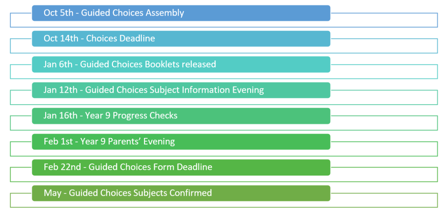
Task: Click the Feb 1st Year 9 Parents' Evening bar
Action: [x=181, y=142]
